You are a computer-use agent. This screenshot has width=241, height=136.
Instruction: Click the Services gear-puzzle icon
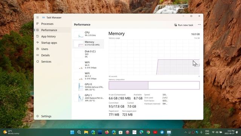click(38, 62)
